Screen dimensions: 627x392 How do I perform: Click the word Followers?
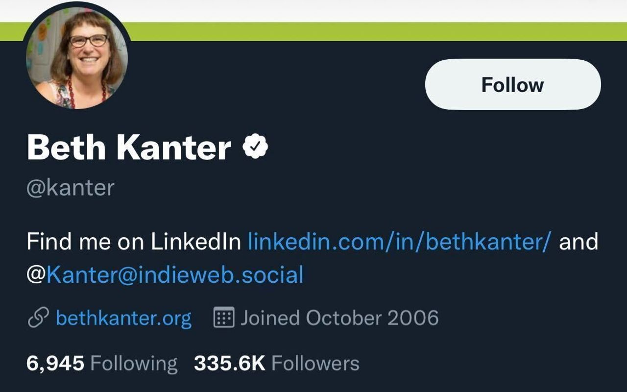pos(315,364)
